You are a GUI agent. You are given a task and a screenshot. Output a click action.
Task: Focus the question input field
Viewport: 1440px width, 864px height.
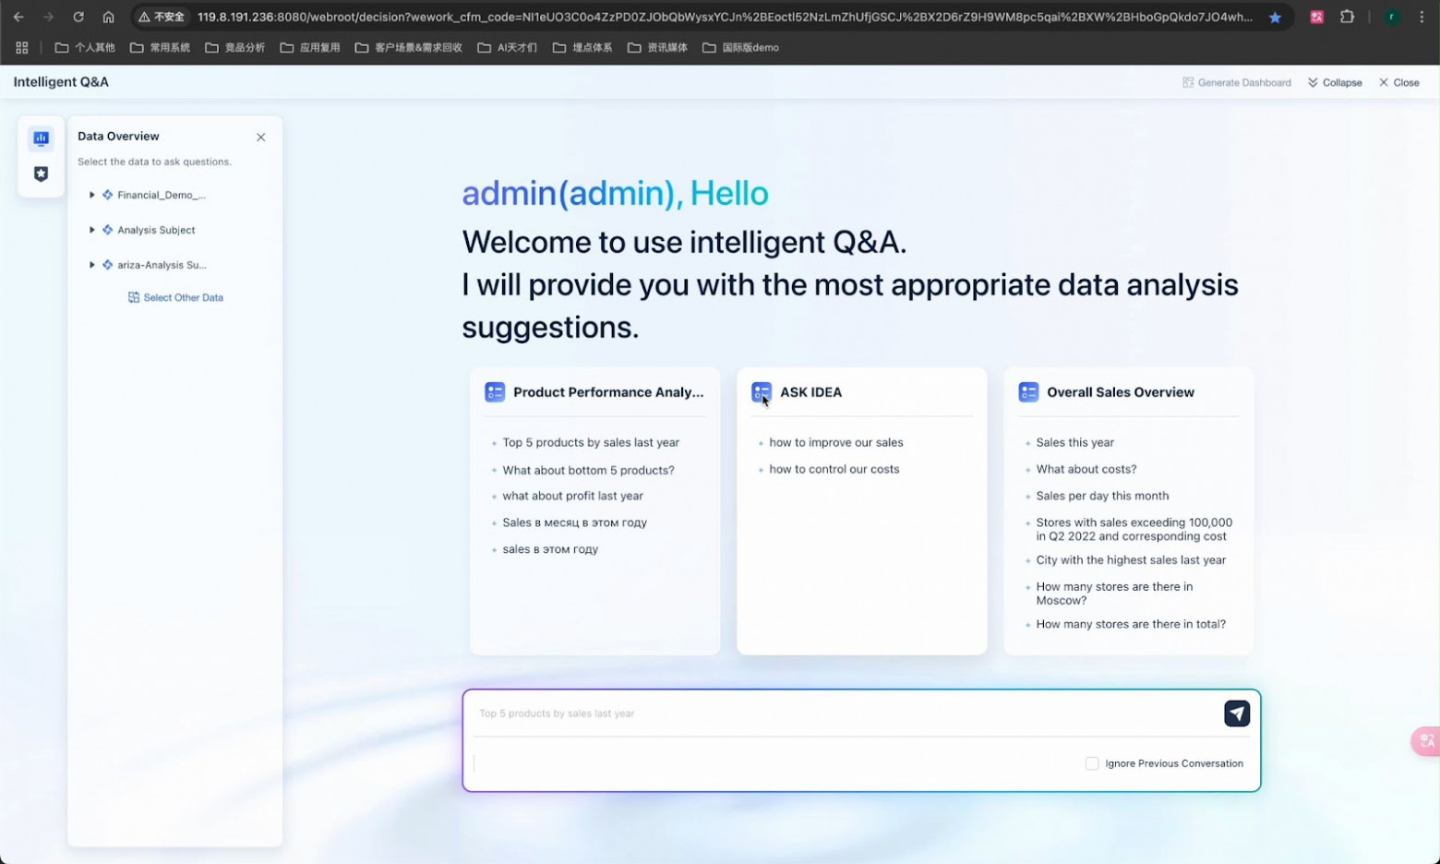click(845, 714)
